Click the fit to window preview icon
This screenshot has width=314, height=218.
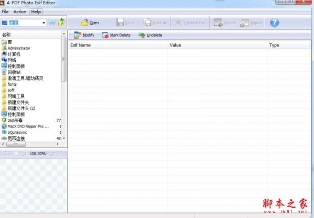[x=7, y=153]
